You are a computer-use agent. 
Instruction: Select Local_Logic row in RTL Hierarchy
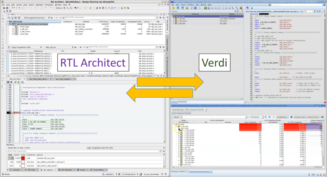tap(24, 27)
